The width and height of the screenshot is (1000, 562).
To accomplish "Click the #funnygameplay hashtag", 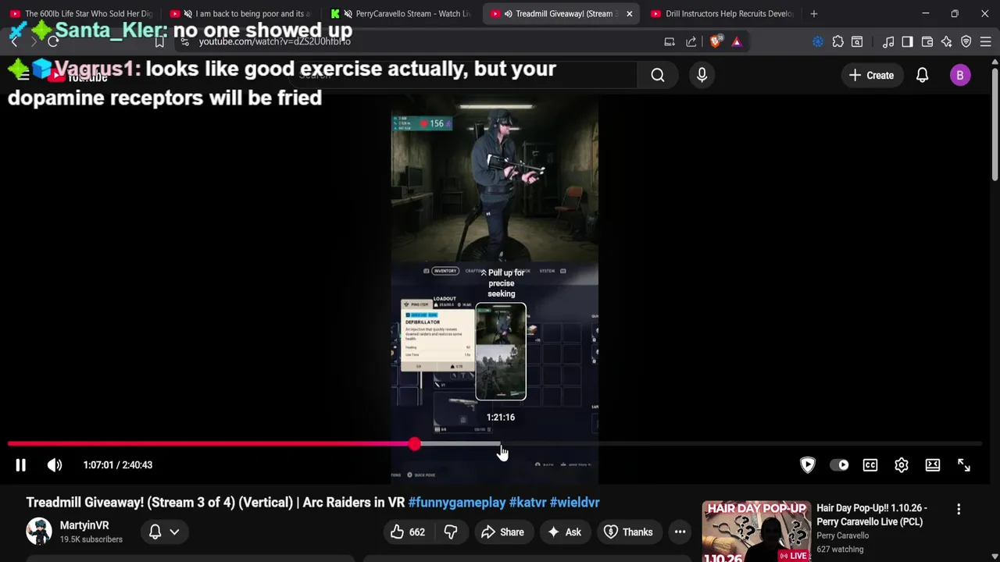I will pos(457,503).
